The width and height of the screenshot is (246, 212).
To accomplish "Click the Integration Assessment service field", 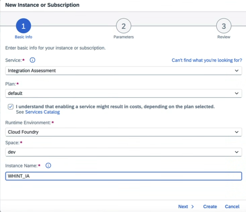I will point(119,71).
